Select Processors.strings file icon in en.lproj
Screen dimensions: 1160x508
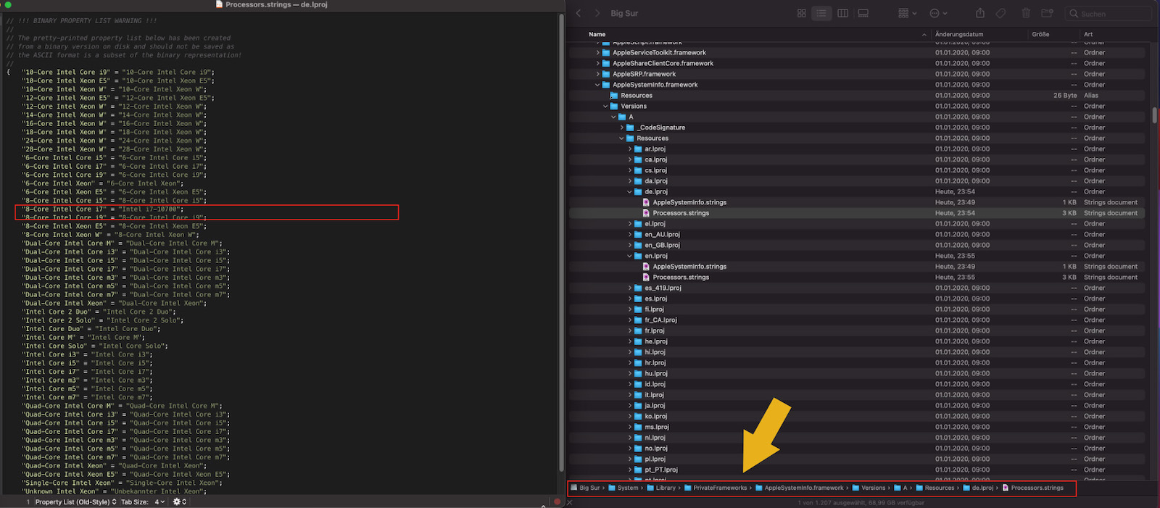(x=646, y=278)
